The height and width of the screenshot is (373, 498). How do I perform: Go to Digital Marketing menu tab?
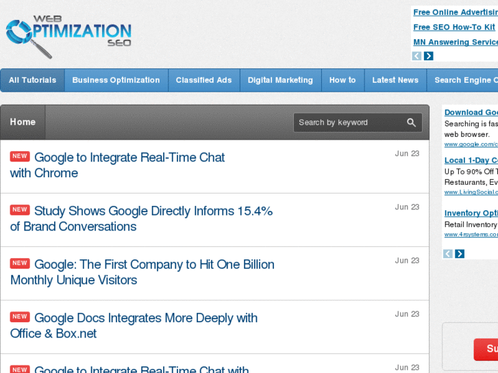tap(280, 80)
